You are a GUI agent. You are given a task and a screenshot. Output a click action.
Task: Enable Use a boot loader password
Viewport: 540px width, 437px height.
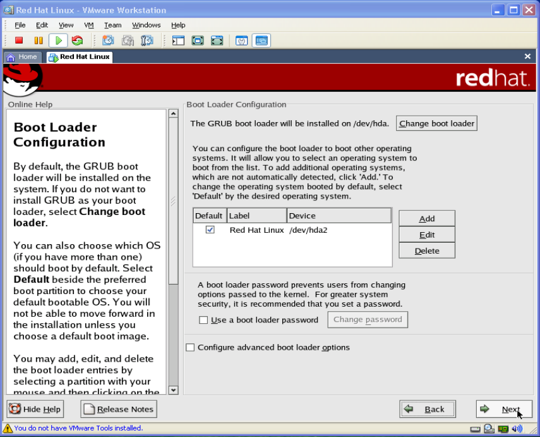click(x=203, y=320)
